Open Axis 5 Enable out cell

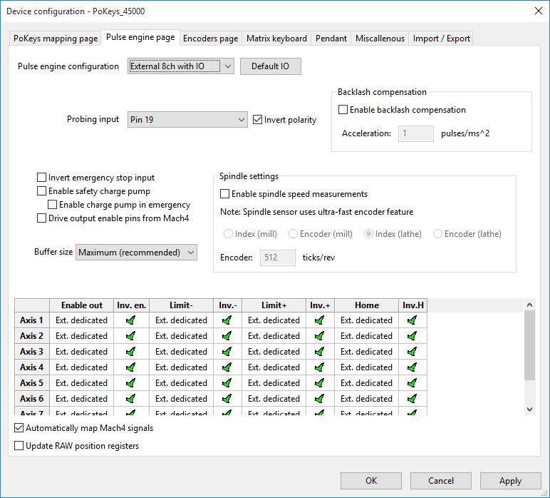(x=82, y=383)
